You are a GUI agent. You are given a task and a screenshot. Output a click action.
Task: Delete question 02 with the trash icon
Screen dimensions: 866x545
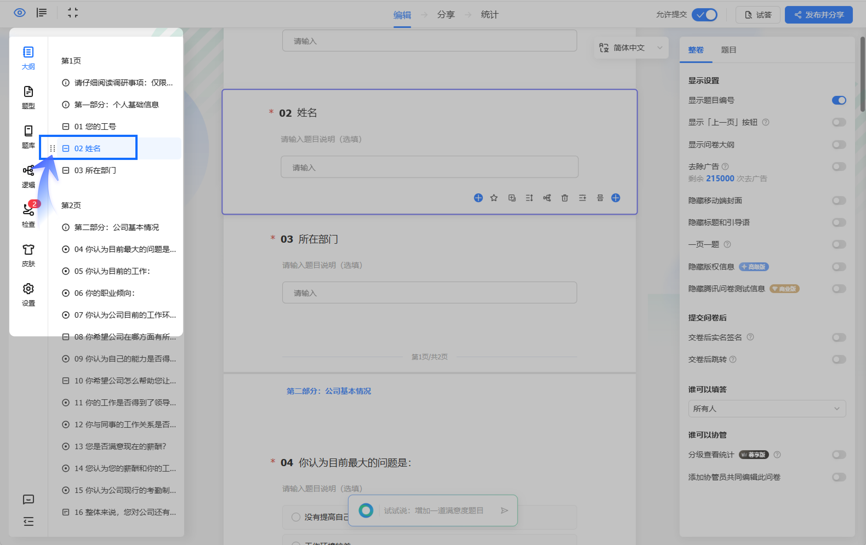pos(565,198)
